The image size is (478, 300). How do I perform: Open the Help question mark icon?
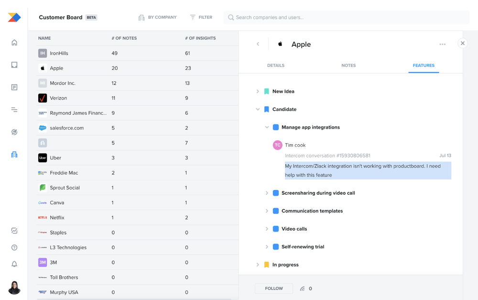click(x=14, y=247)
